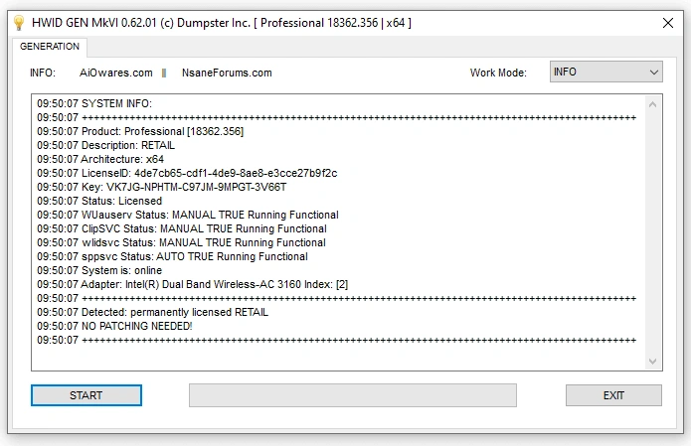Click the log scrollbar up arrow

[x=652, y=103]
